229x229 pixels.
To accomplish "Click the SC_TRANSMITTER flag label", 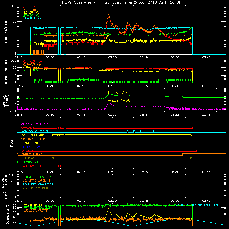I will 33,139.
